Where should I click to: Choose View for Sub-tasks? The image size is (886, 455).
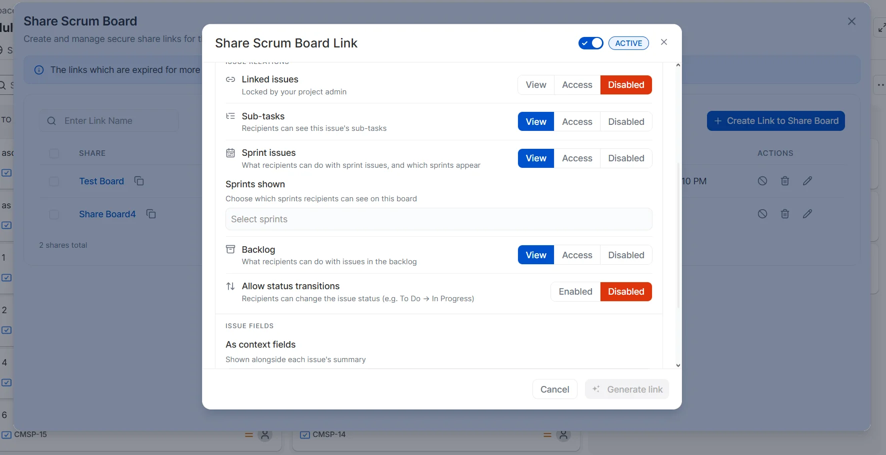pos(536,122)
